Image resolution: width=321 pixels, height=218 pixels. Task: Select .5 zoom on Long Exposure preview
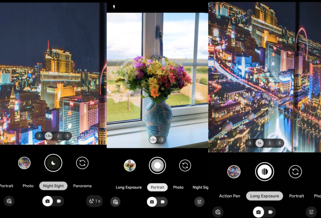coord(250,143)
